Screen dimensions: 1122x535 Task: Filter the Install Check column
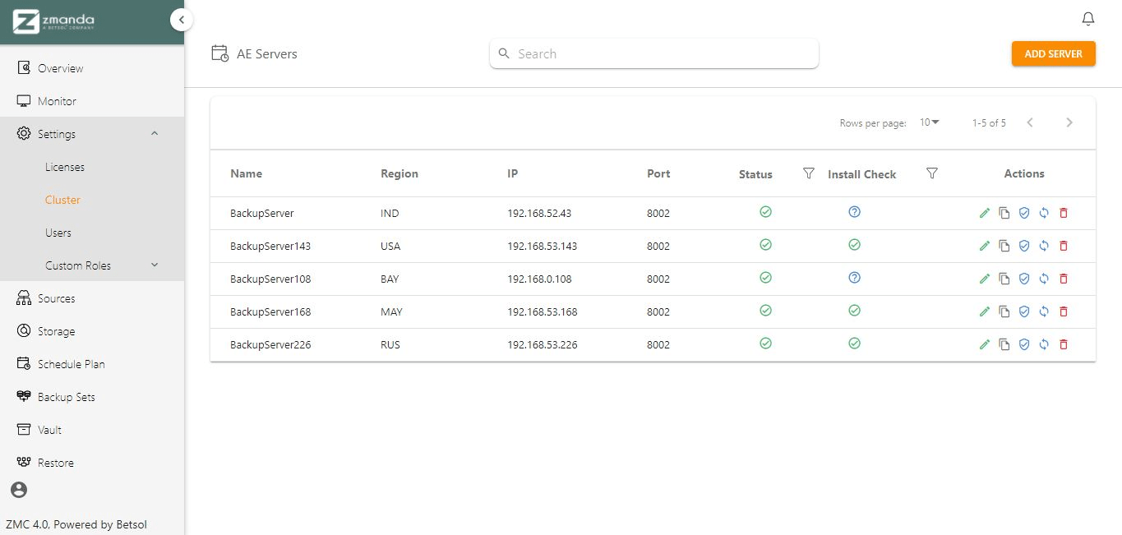(x=932, y=173)
